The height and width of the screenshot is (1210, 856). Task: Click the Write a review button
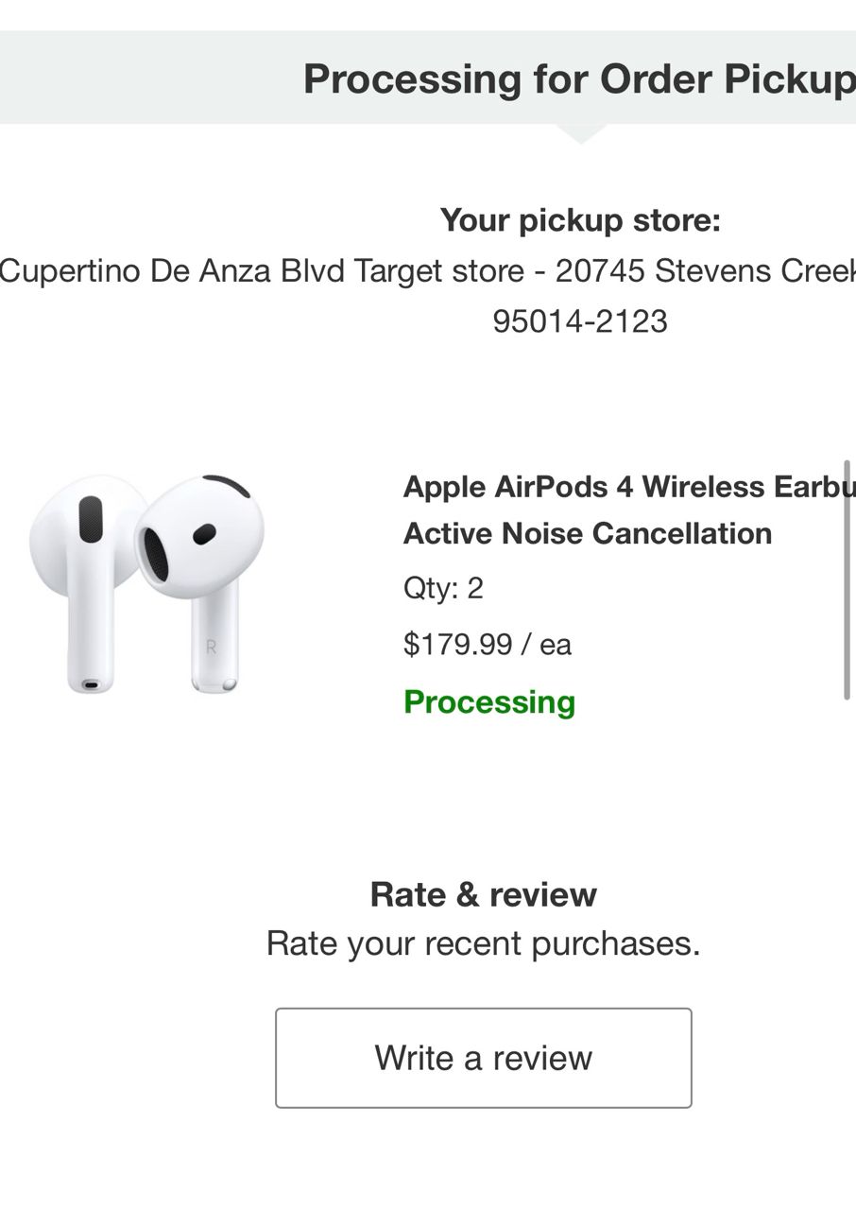pos(483,1057)
